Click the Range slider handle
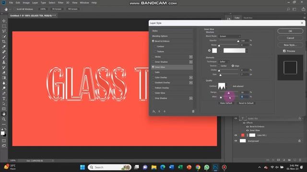This screenshot has width=307, height=172. [228, 93]
